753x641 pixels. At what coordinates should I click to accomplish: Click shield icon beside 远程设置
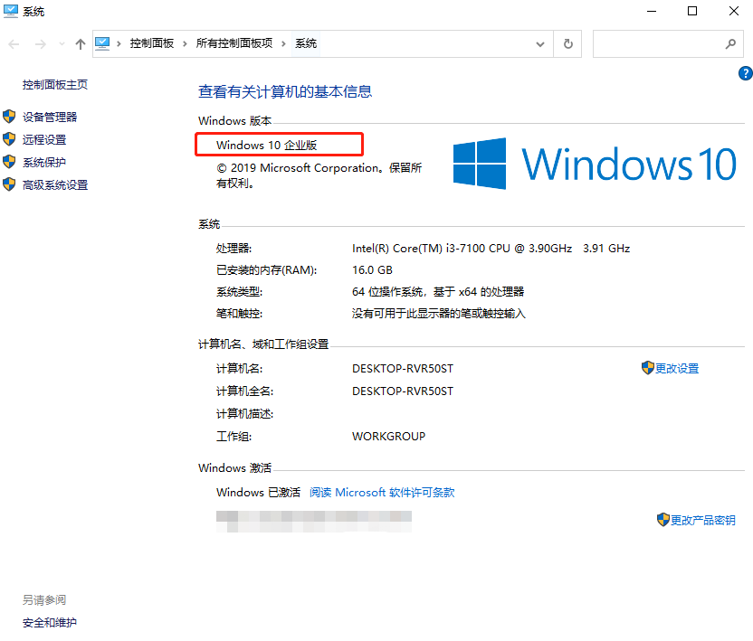click(x=9, y=139)
